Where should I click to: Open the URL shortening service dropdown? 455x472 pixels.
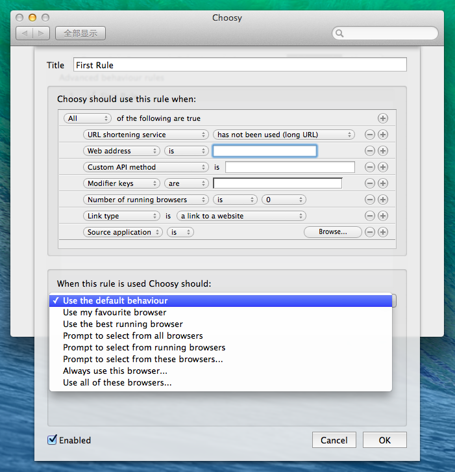point(145,135)
